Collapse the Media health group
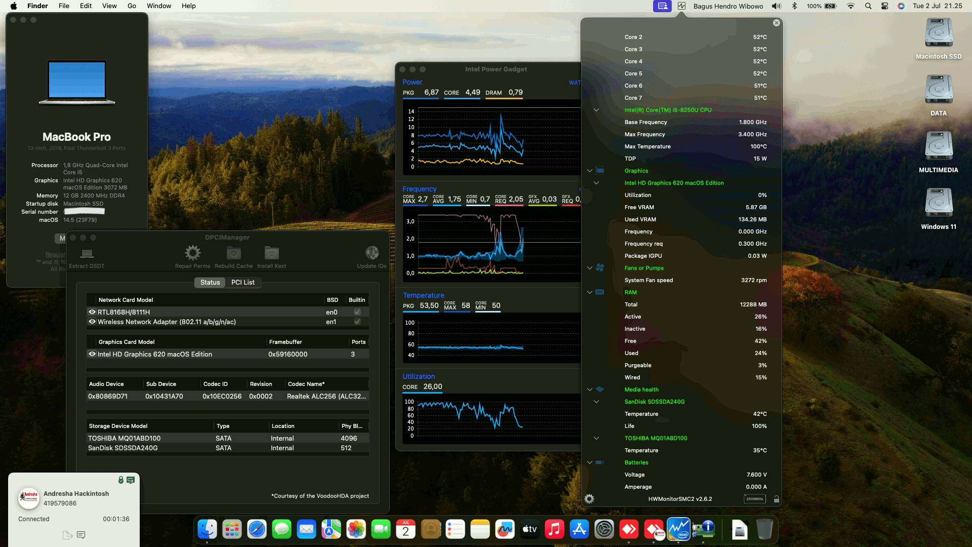The image size is (972, 547). (590, 389)
